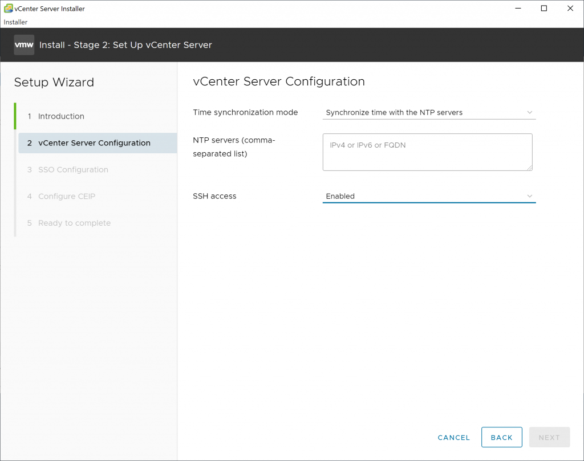Select the SSO Configuration step
The height and width of the screenshot is (461, 584).
click(68, 170)
